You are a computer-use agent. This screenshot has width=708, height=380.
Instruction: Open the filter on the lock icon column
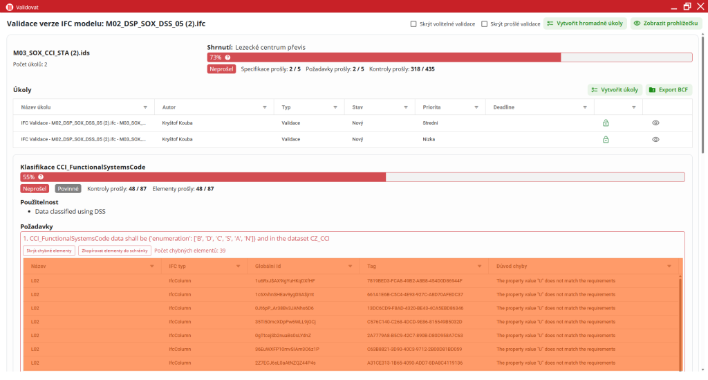(635, 107)
